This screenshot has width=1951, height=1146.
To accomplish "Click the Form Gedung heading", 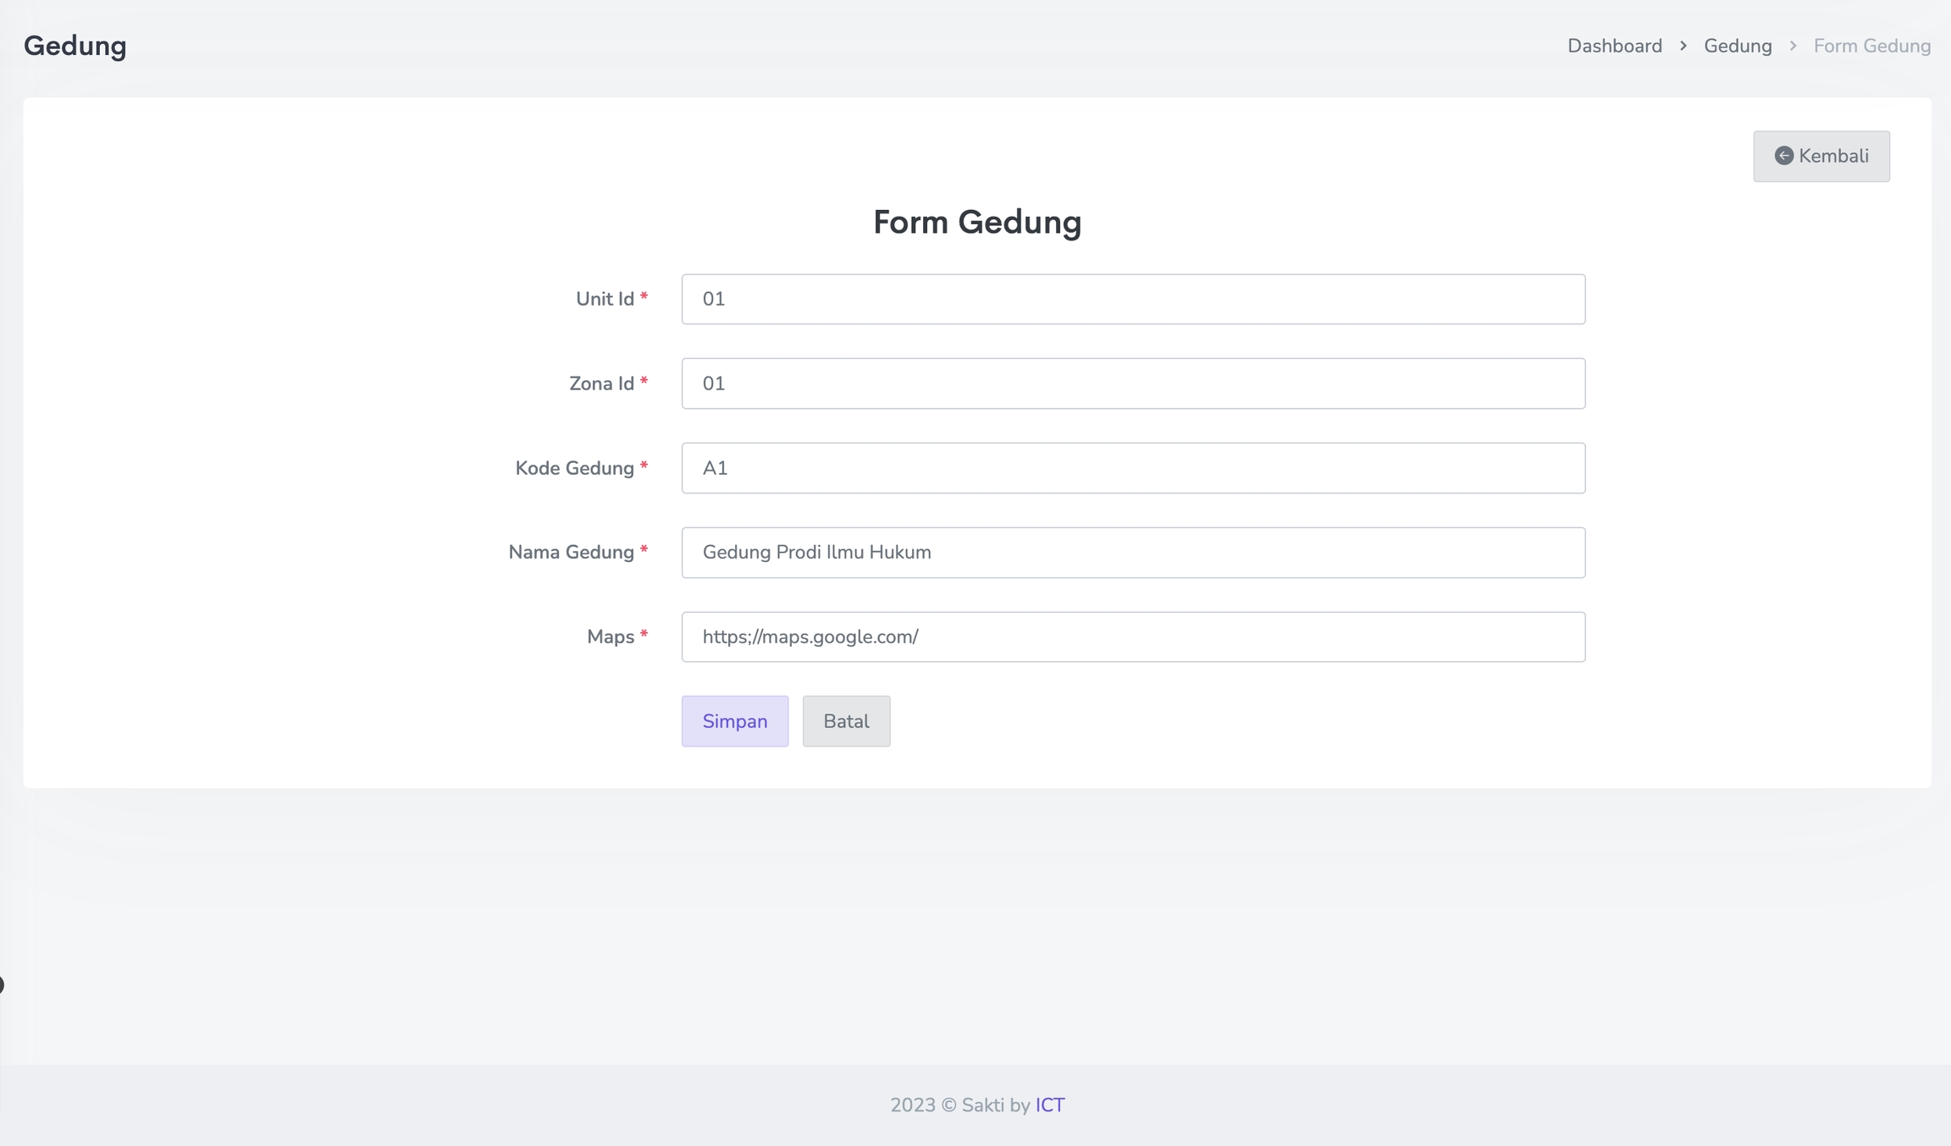I will click(x=977, y=222).
